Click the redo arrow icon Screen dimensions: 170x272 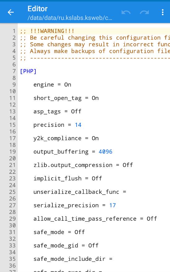144,12
